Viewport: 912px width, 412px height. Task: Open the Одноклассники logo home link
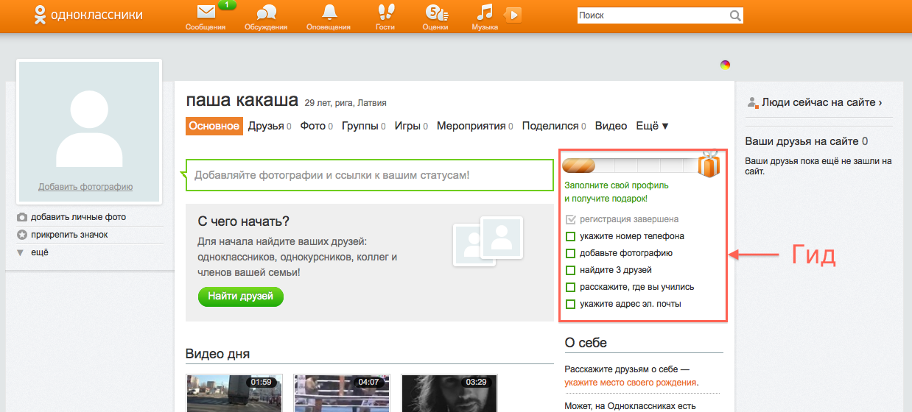88,15
